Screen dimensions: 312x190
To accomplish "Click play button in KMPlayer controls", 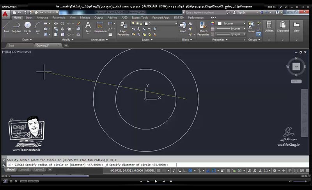I will pos(156,181).
